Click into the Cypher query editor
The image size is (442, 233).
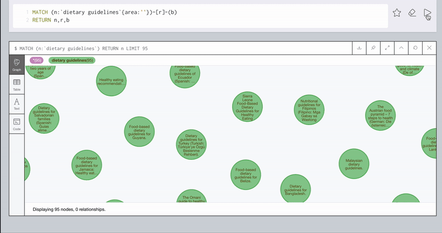(201, 16)
